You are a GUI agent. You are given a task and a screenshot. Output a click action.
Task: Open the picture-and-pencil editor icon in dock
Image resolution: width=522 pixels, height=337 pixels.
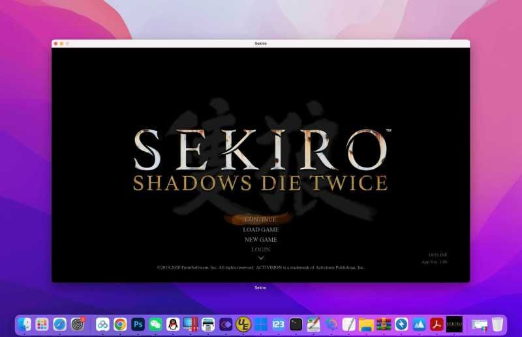point(314,325)
